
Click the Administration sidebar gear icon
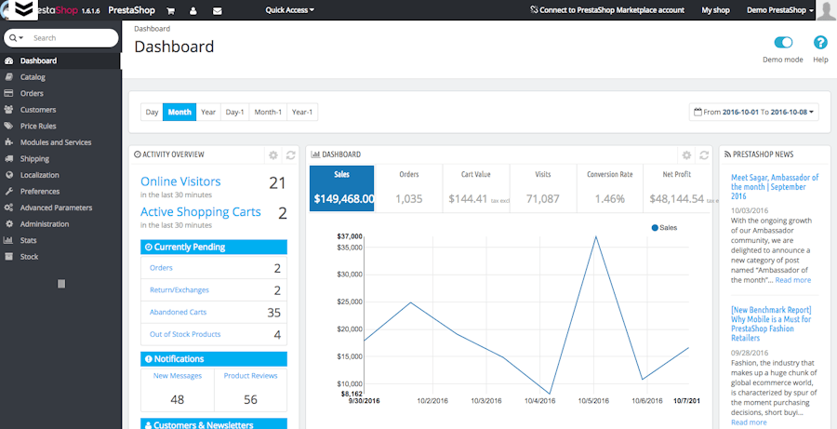8,224
